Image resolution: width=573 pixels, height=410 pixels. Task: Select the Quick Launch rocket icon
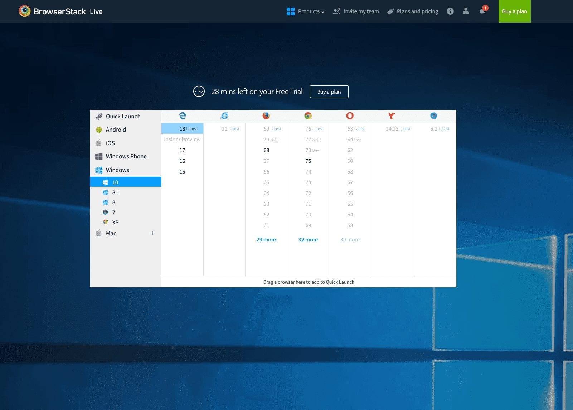point(98,116)
